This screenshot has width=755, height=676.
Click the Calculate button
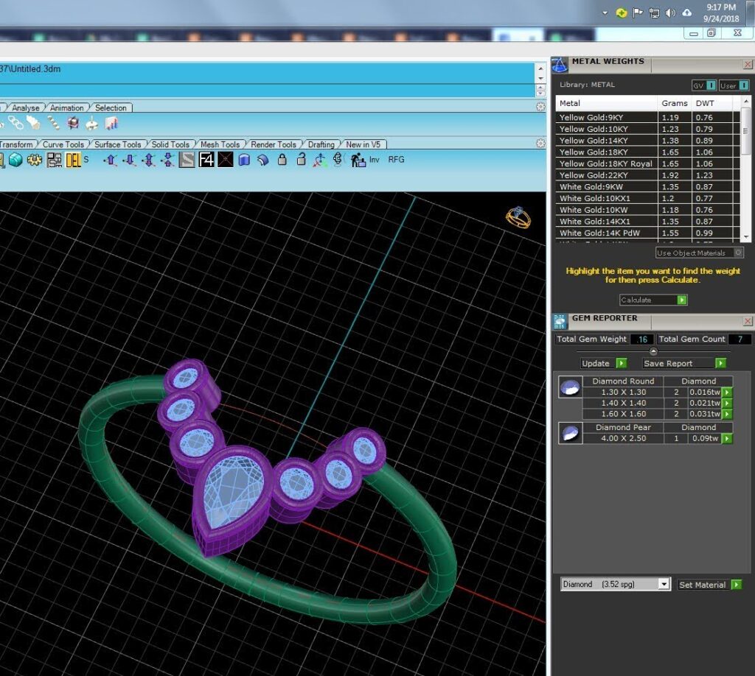(653, 300)
